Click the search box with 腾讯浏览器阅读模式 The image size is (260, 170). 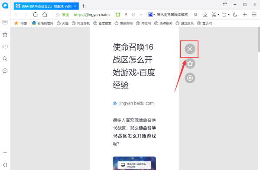point(172,15)
